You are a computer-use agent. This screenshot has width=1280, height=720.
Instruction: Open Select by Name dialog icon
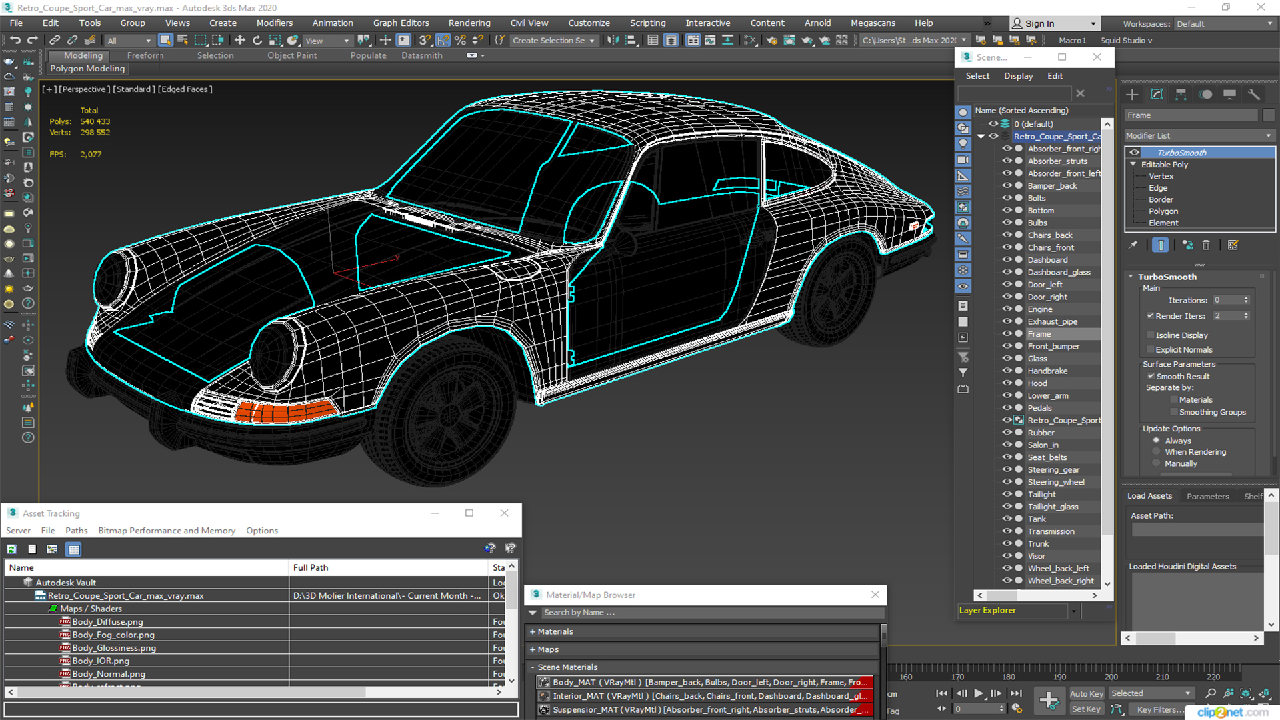coord(182,40)
